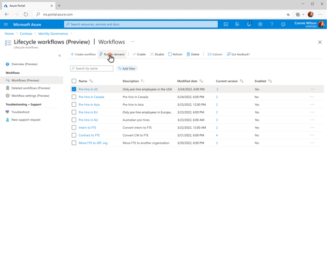Toggle the select-all header checkbox
Image resolution: width=327 pixels, height=261 pixels.
pyautogui.click(x=74, y=81)
